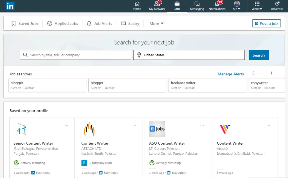Click the profile avatar picture
This screenshot has height=178, width=288.
tap(237, 4)
